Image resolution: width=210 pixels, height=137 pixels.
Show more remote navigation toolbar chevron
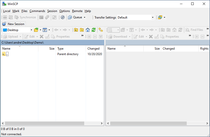point(207,29)
